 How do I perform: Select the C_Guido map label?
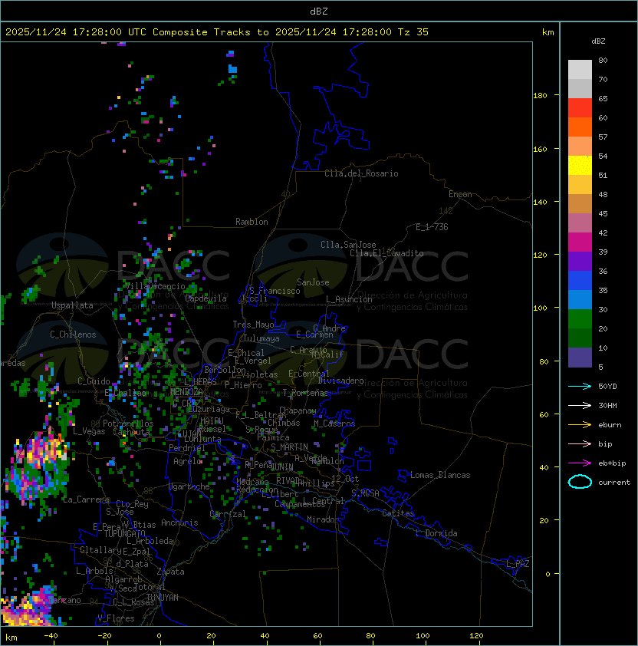pos(94,381)
